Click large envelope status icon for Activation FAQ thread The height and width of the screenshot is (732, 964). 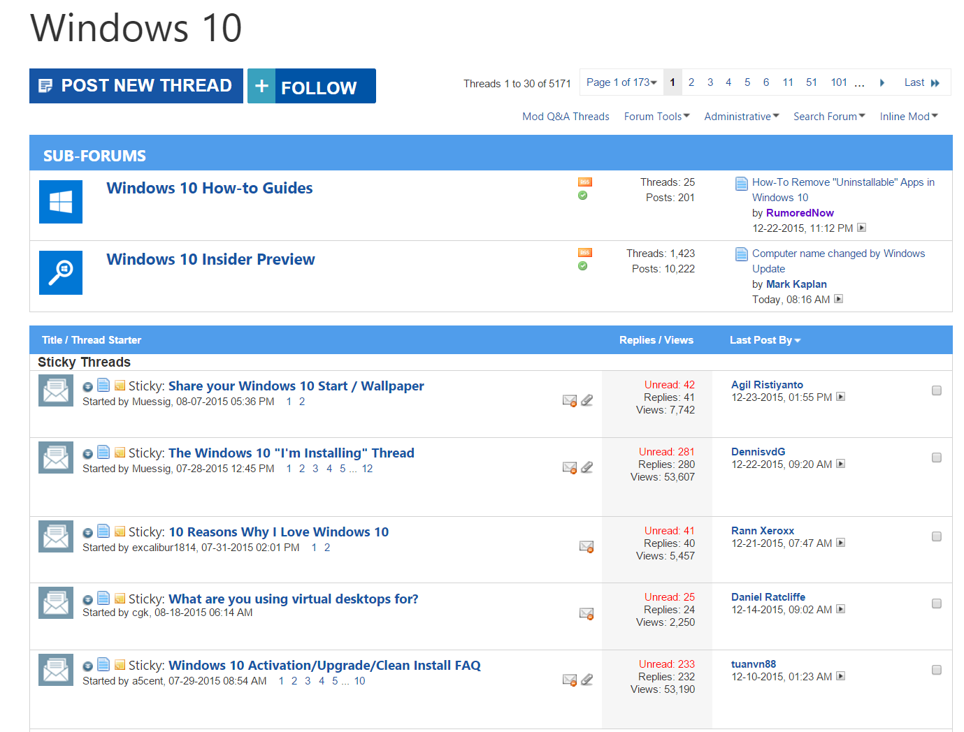pyautogui.click(x=56, y=670)
